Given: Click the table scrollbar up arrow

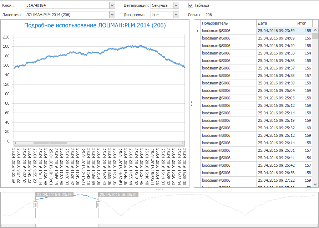Looking at the screenshot, I should coord(315,30).
